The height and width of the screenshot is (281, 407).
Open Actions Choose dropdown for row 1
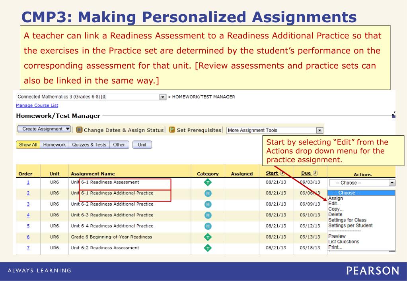(x=362, y=183)
